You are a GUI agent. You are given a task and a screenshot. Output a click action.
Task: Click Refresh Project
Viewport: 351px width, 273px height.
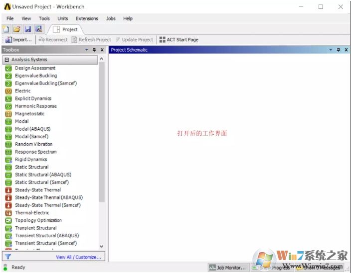tap(91, 40)
